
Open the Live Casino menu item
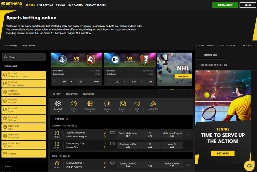tap(75, 5)
